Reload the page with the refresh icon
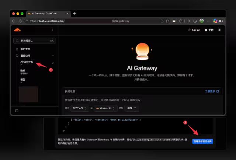236x160 pixels. 20,21
